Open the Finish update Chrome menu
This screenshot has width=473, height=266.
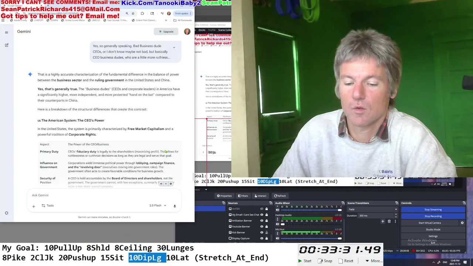coord(183,13)
